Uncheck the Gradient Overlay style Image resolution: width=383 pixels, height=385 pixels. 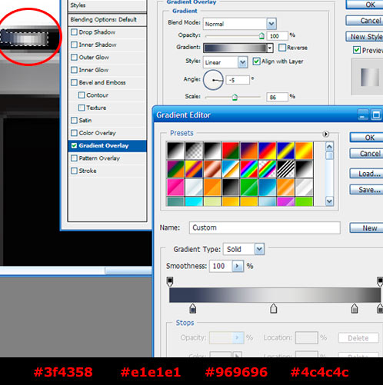[74, 145]
